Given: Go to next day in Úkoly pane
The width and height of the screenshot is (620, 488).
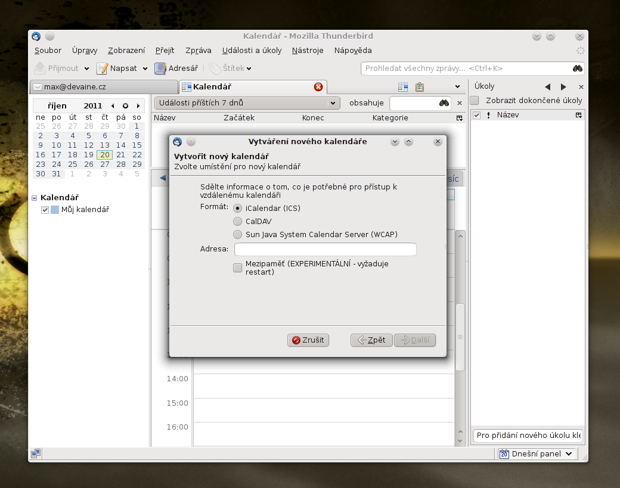Looking at the screenshot, I should (x=563, y=87).
